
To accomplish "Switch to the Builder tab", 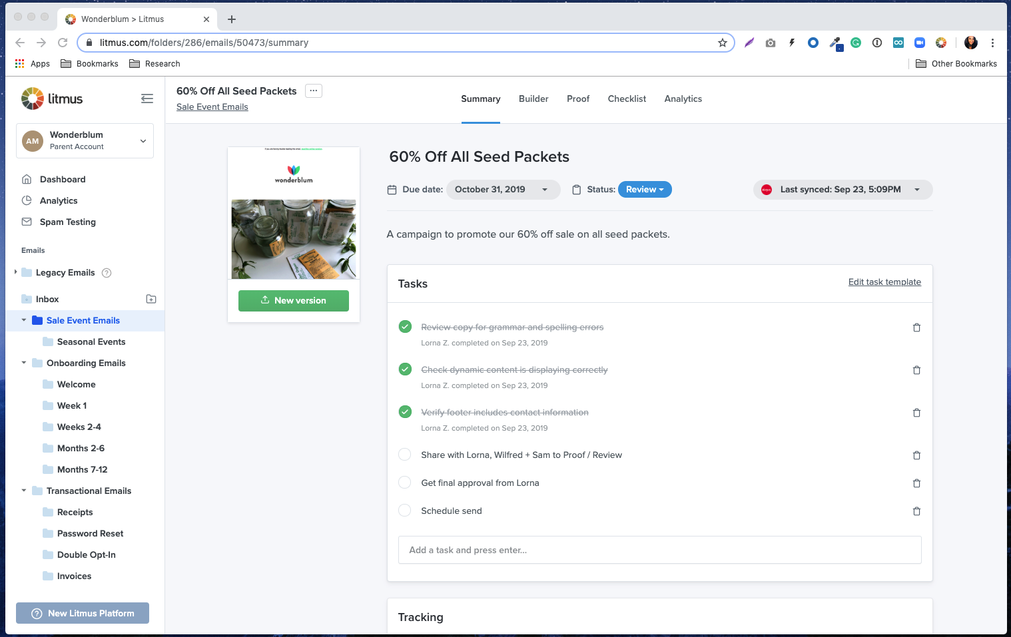I will coord(533,99).
